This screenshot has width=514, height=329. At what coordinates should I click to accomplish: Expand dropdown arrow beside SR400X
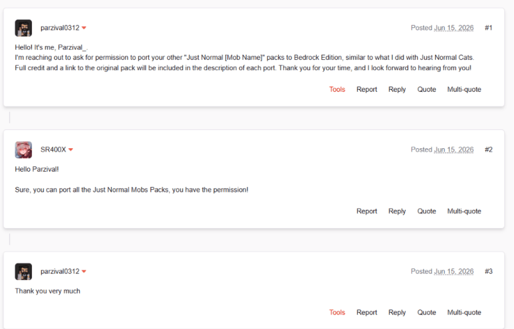click(71, 150)
